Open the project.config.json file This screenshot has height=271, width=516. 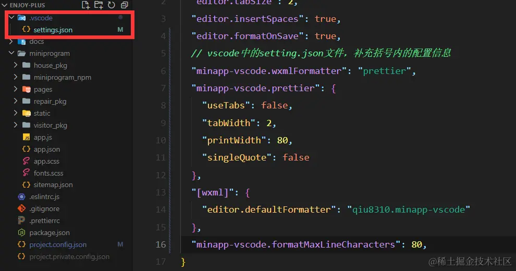pos(58,245)
